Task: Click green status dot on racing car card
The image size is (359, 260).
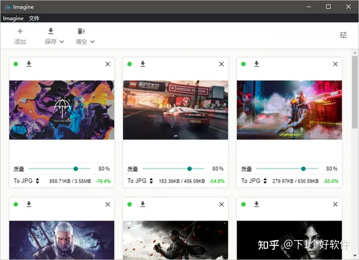Action: (130, 64)
